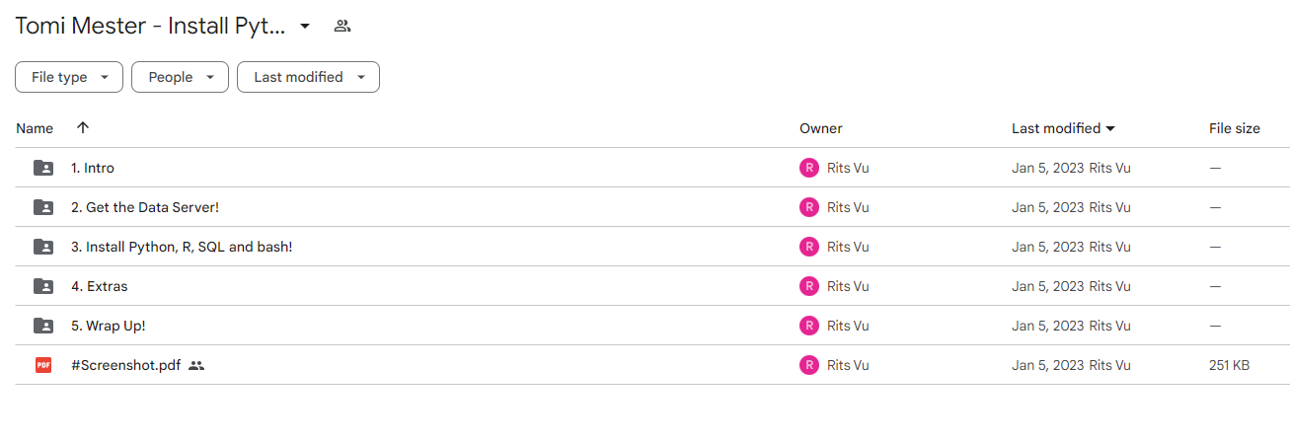The height and width of the screenshot is (442, 1290).
Task: Click the Owner column header
Action: coord(821,128)
